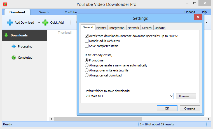Click the OK button in Settings

point(167,108)
